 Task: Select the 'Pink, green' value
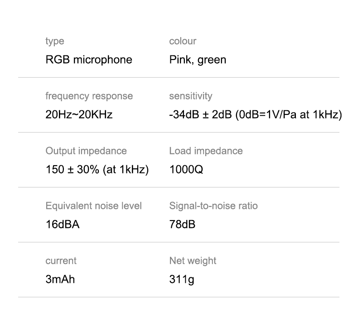(x=198, y=59)
